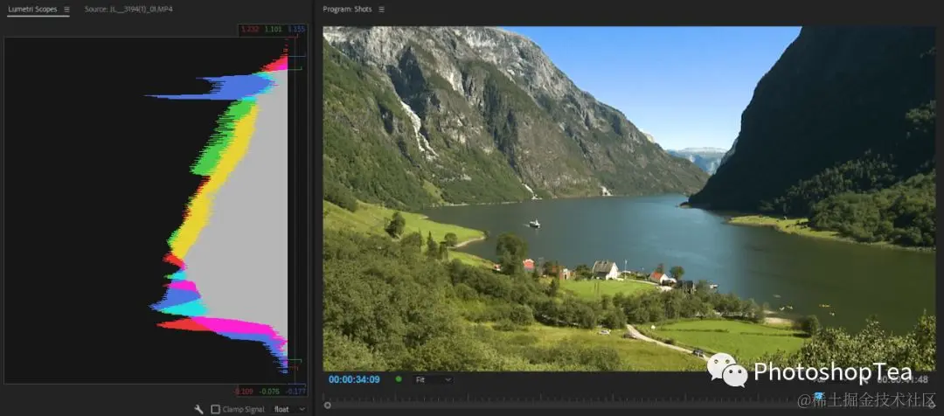Image resolution: width=944 pixels, height=416 pixels.
Task: Open the Lumetri Scopes wrench settings
Action: tap(198, 409)
